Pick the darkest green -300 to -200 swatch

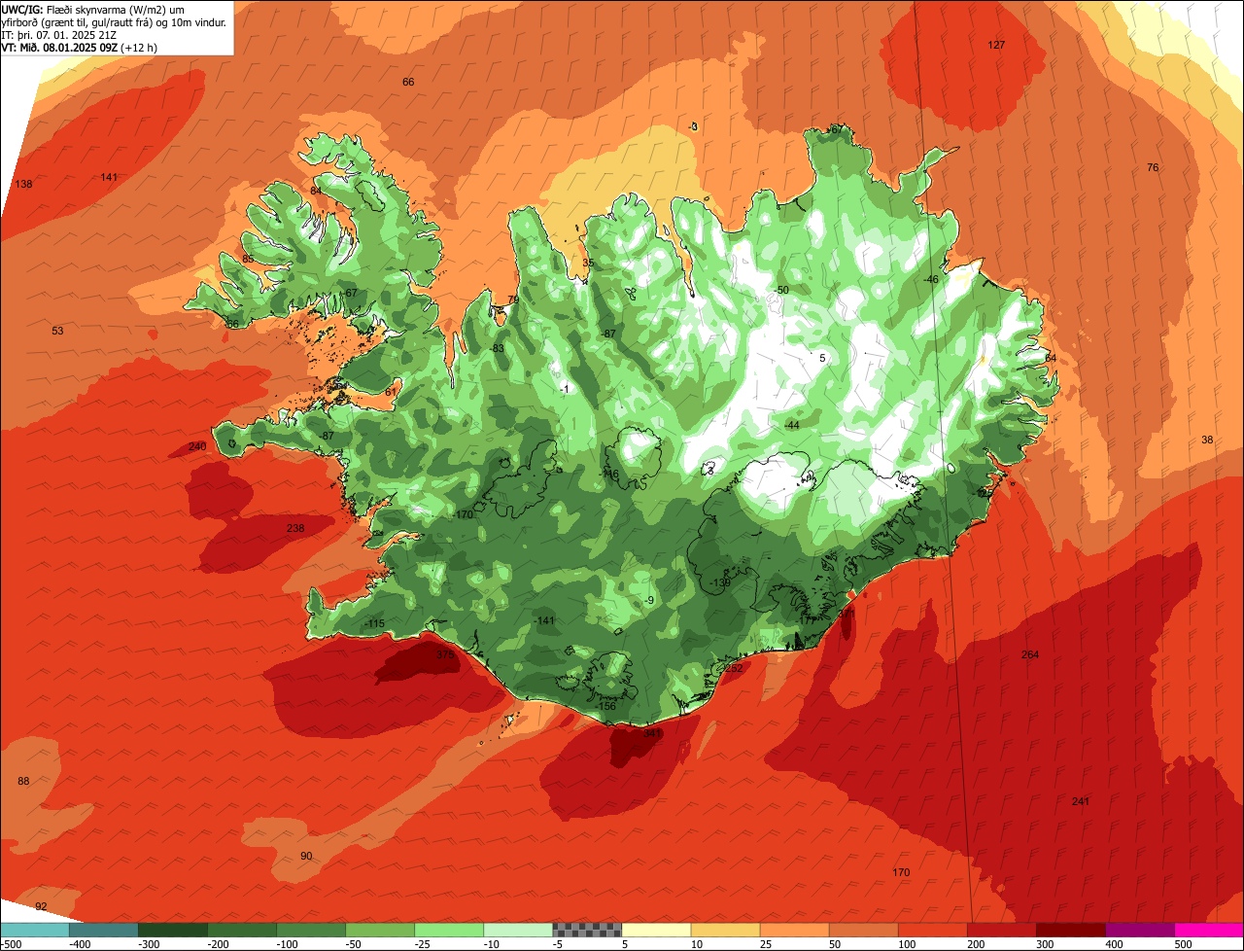click(x=172, y=930)
